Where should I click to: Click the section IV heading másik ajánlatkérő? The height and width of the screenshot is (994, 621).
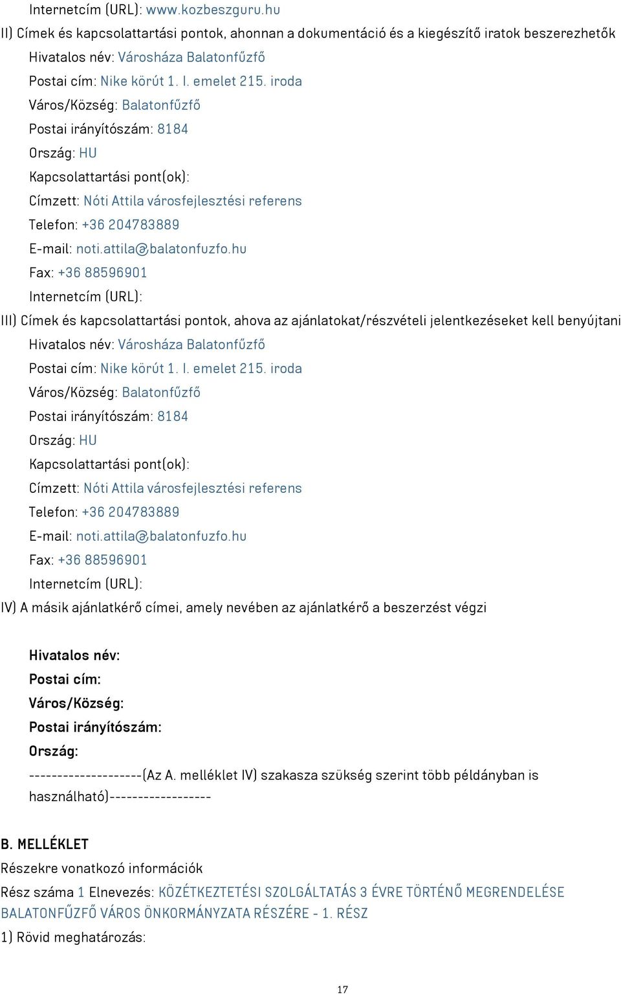[243, 607]
